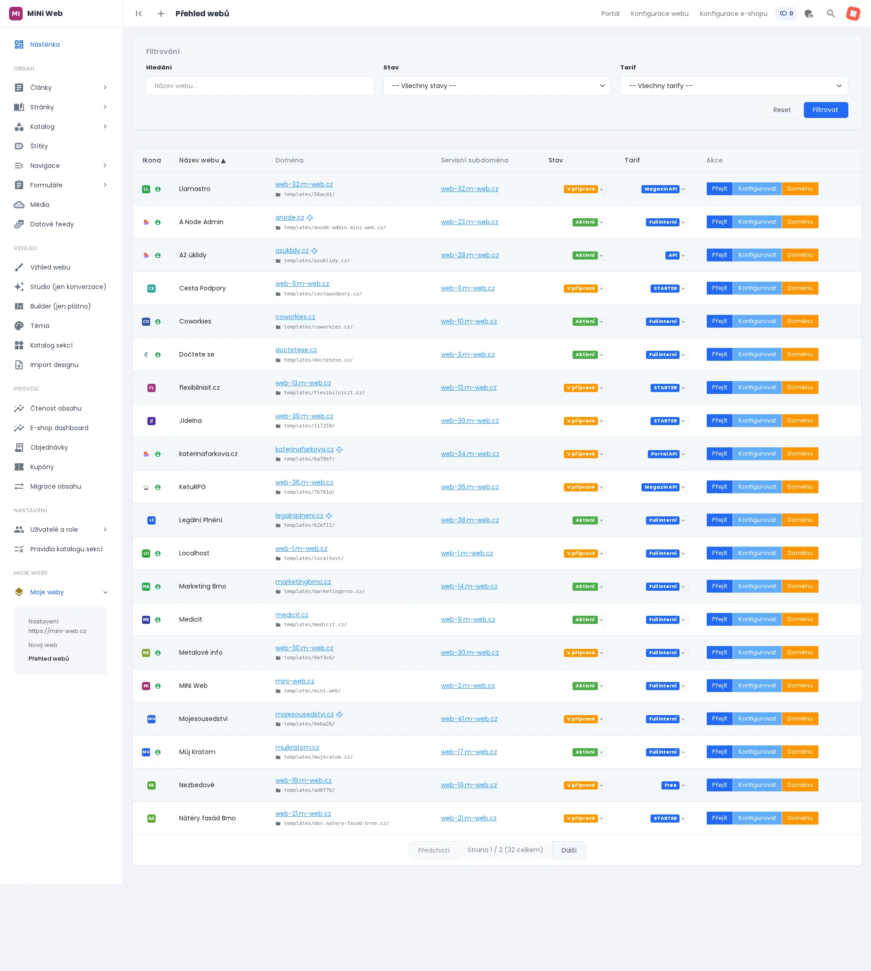Click the Nástěnka dashboard icon
871x971 pixels.
19,44
